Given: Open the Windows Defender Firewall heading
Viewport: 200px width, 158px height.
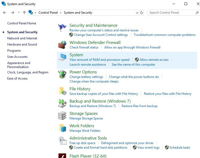Looking at the screenshot, I should point(95,42).
